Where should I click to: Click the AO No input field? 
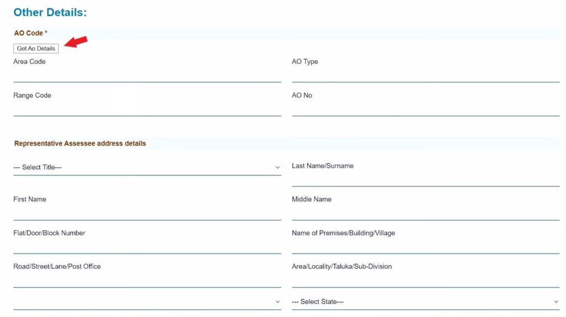(x=425, y=108)
